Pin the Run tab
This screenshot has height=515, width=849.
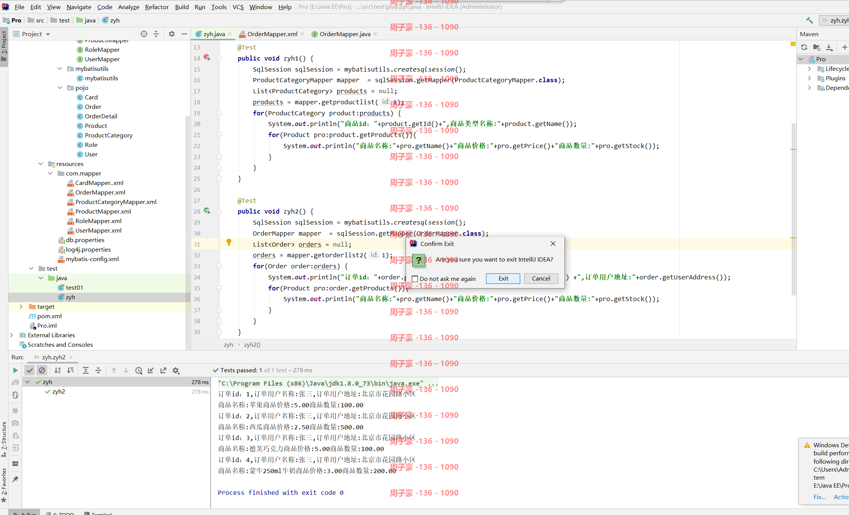pyautogui.click(x=15, y=479)
